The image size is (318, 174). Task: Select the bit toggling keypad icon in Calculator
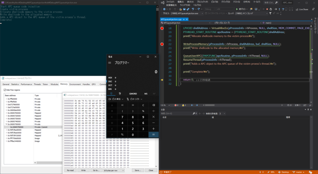[120, 94]
